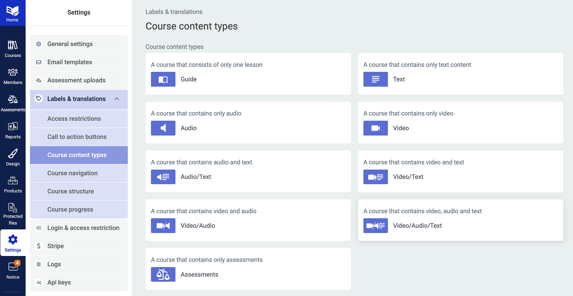Click the Video/Audio/Text content type card

[460, 220]
